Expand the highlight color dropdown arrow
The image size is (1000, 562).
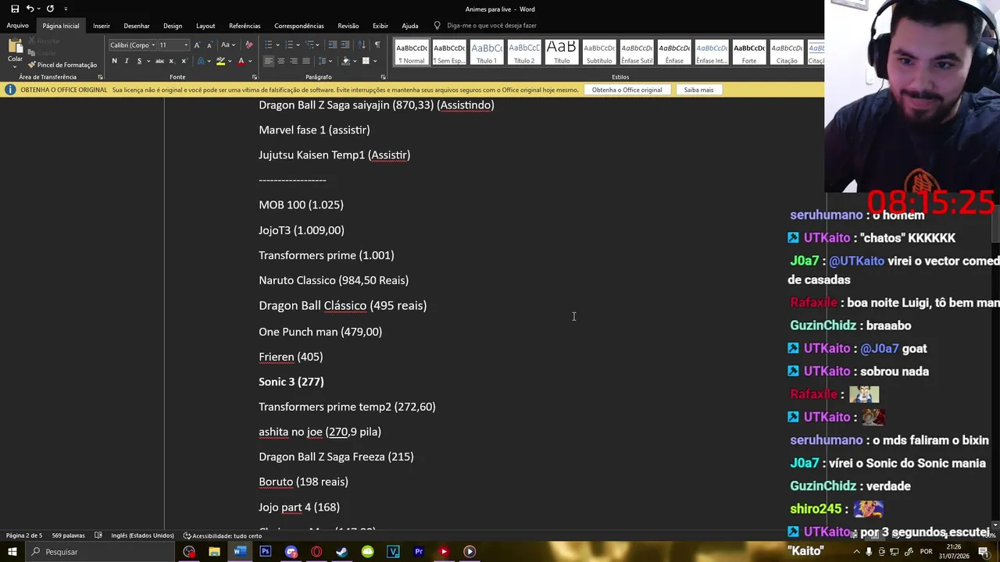[230, 61]
